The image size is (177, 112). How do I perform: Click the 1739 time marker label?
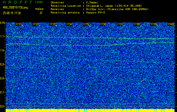[154, 24]
